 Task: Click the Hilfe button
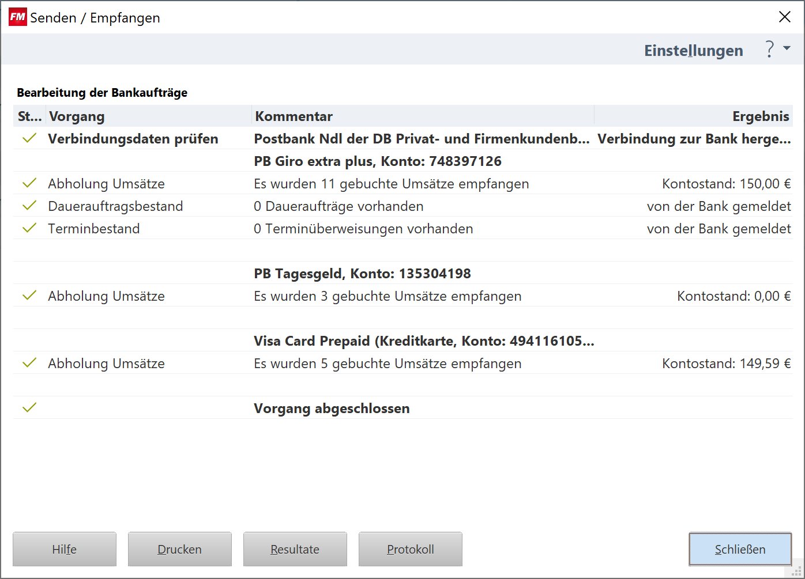tap(65, 549)
